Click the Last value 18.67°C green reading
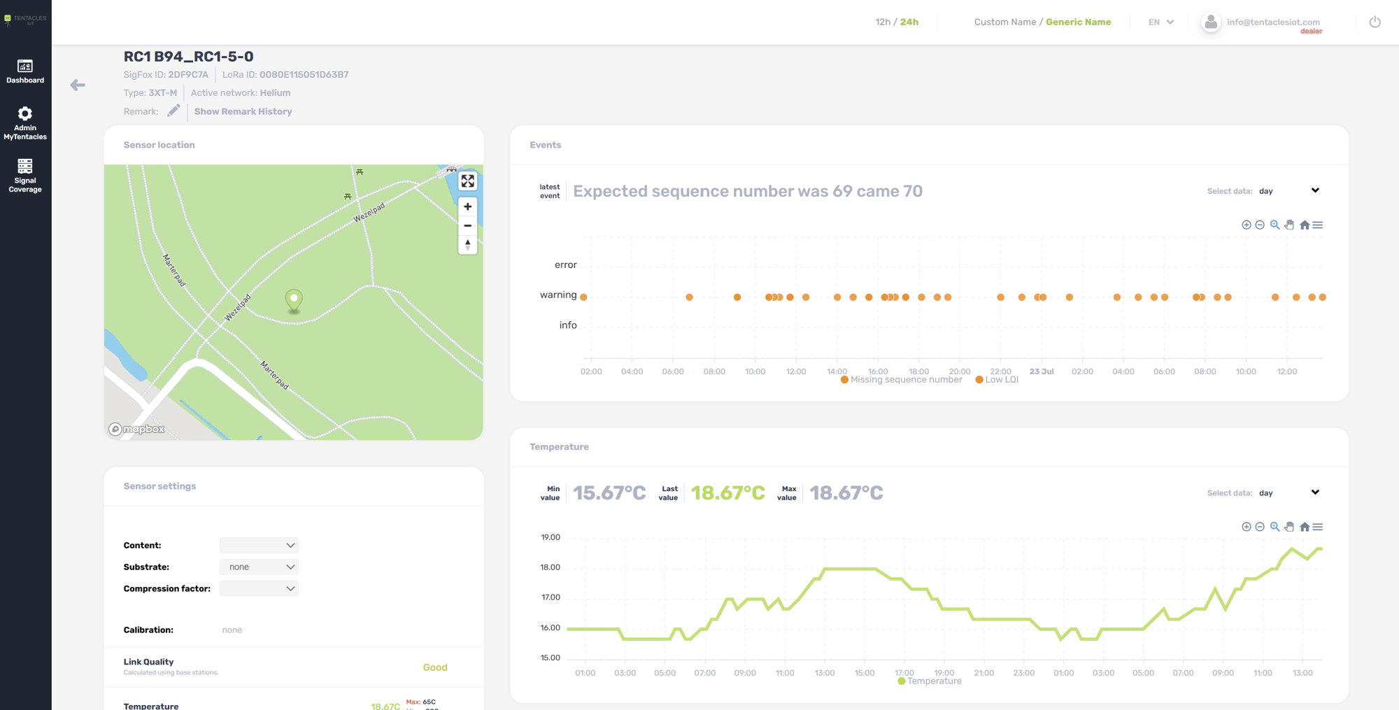The height and width of the screenshot is (710, 1399). tap(727, 493)
